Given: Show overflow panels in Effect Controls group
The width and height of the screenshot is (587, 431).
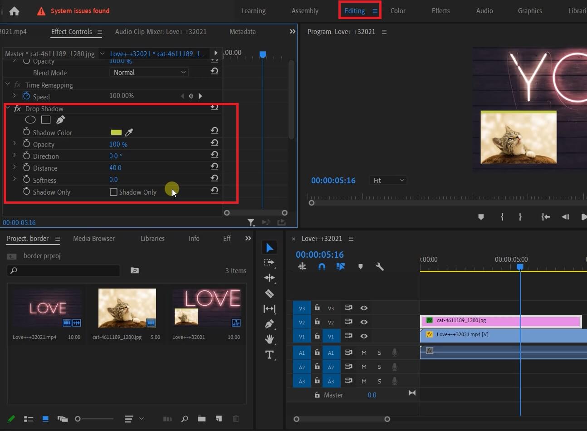Looking at the screenshot, I should [x=293, y=31].
